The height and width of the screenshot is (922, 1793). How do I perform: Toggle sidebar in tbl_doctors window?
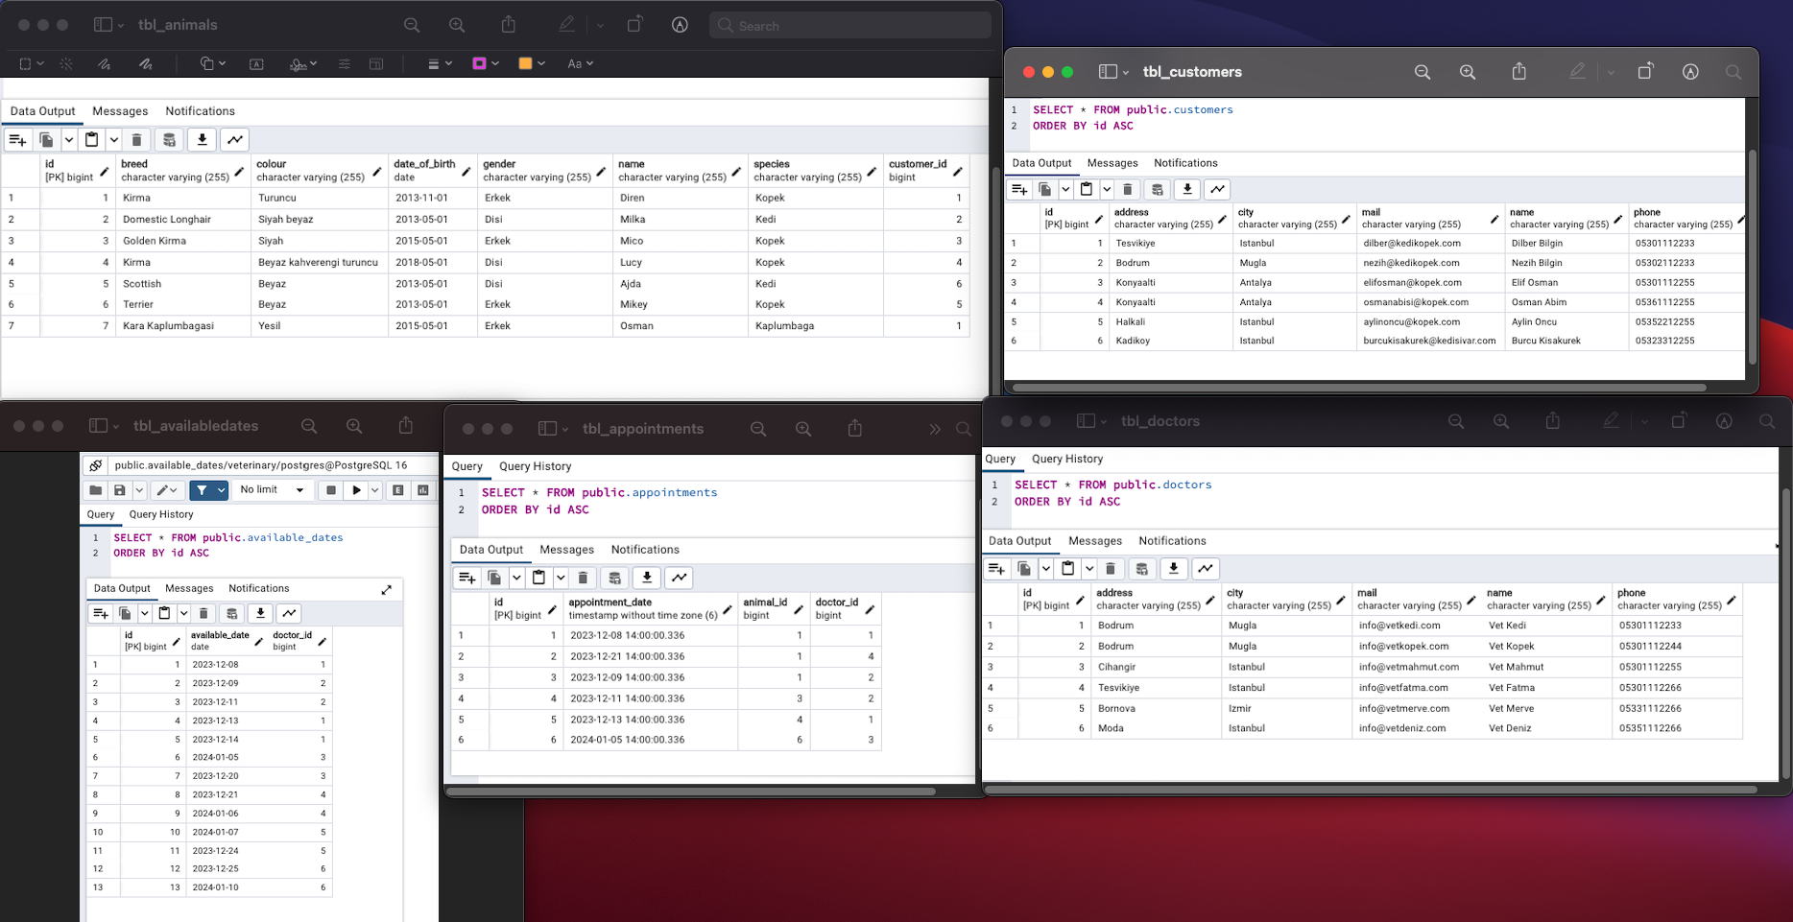(x=1086, y=421)
